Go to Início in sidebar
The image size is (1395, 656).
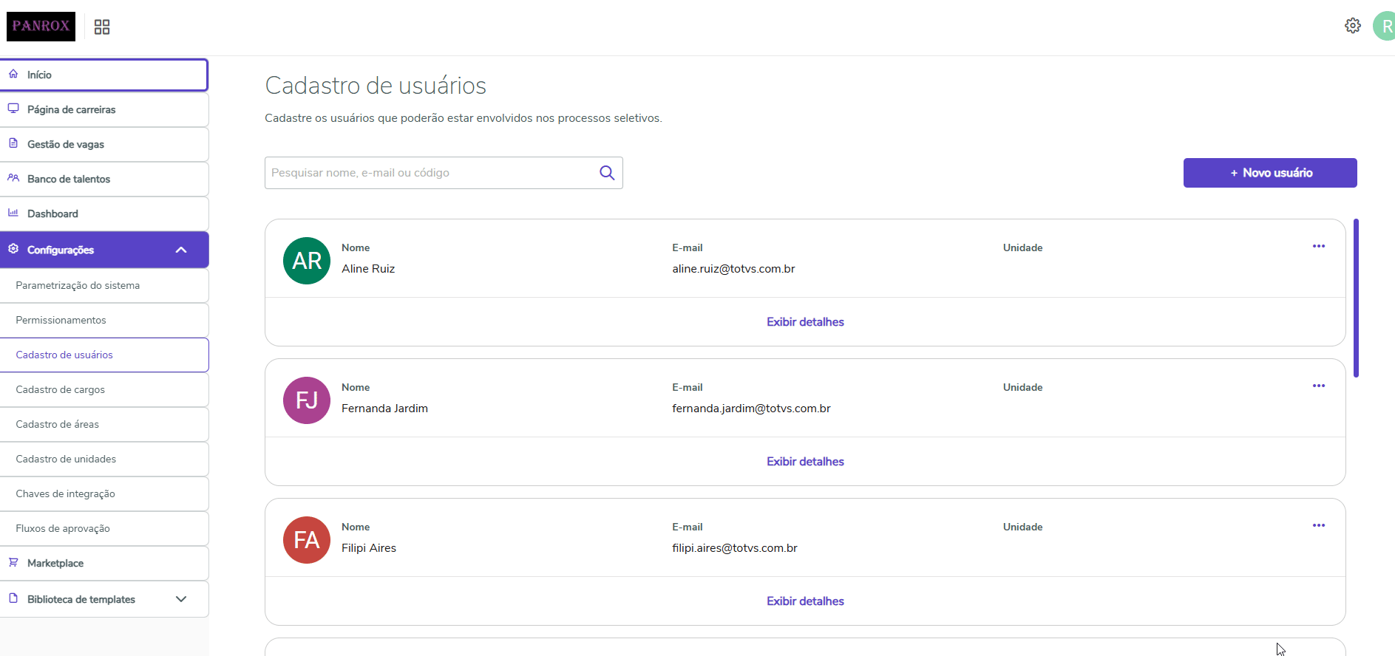click(x=104, y=75)
